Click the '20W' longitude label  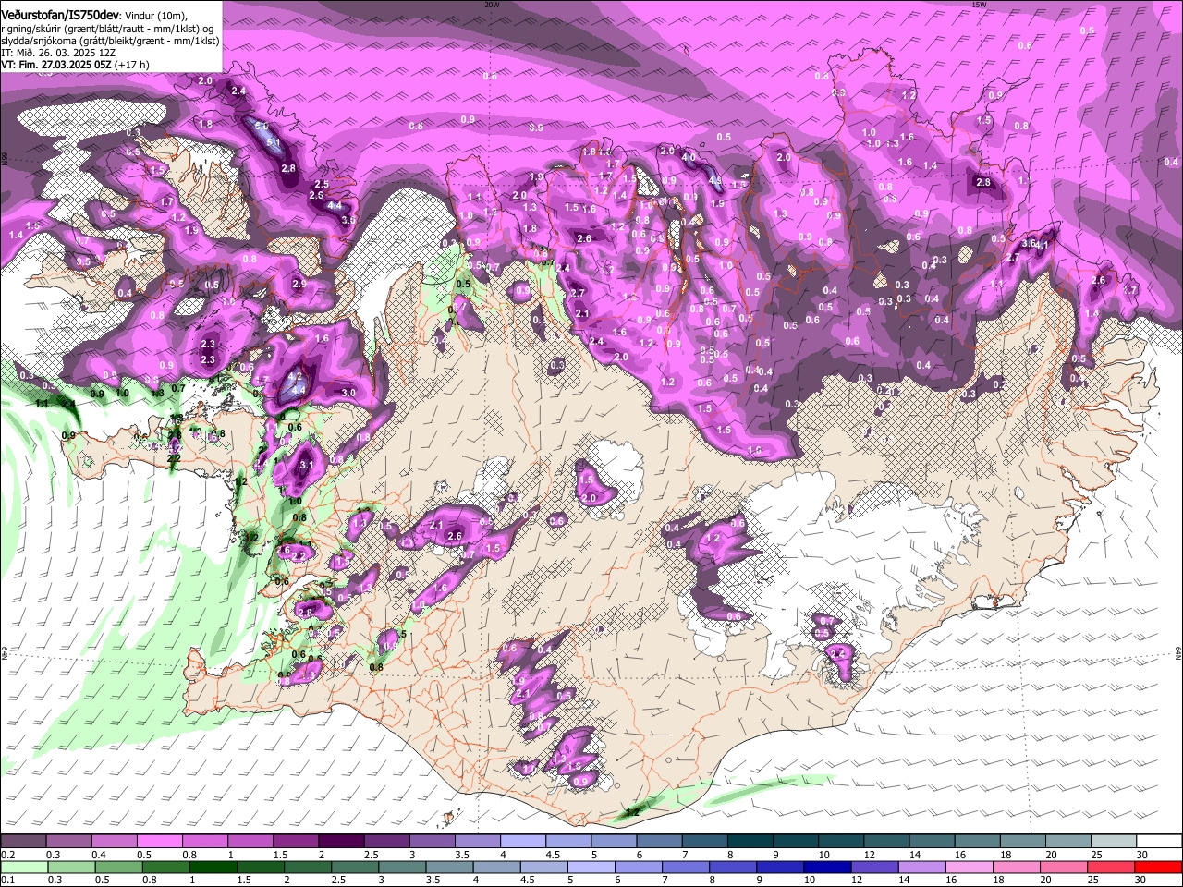(x=492, y=5)
